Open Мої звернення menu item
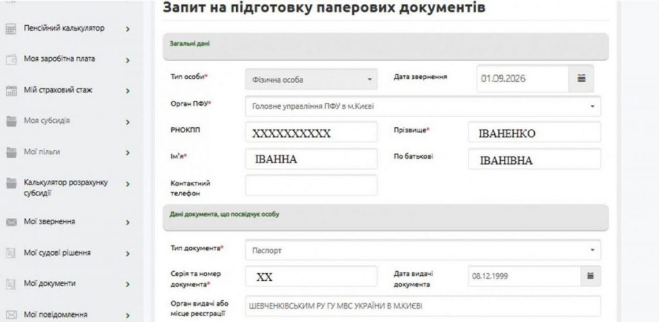 (50, 222)
